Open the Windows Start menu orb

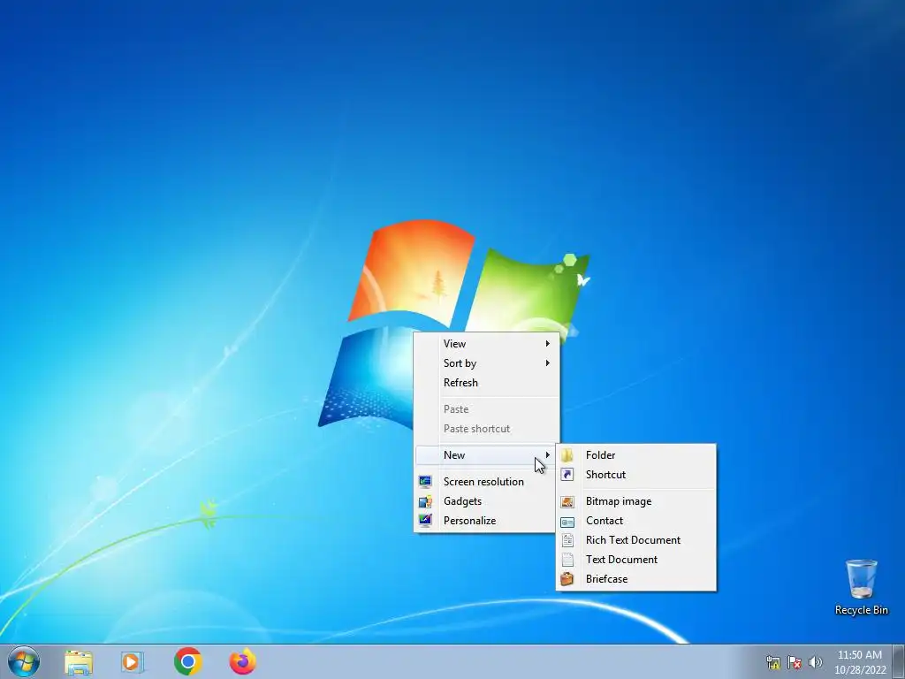coord(24,661)
